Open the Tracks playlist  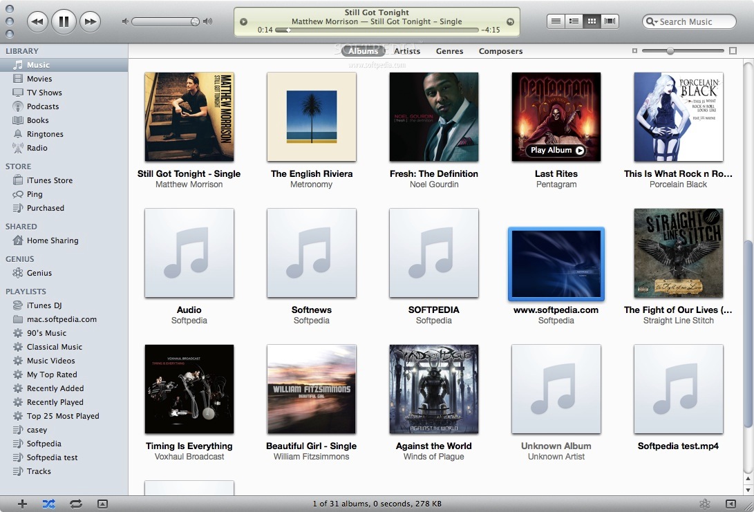[64, 472]
